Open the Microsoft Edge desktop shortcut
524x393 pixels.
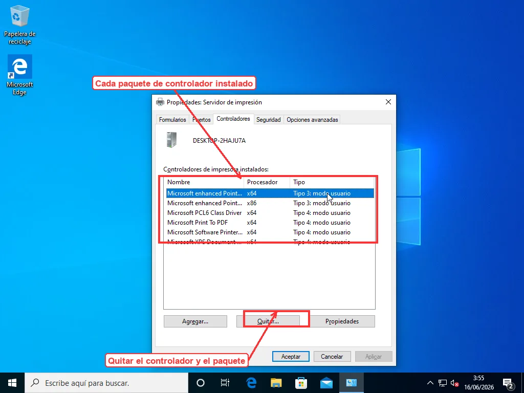pos(20,75)
